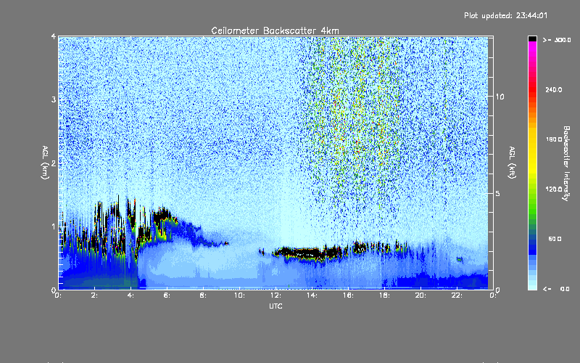The height and width of the screenshot is (363, 580).
Task: Click the '3' km tick on left axis
Action: click(x=54, y=99)
